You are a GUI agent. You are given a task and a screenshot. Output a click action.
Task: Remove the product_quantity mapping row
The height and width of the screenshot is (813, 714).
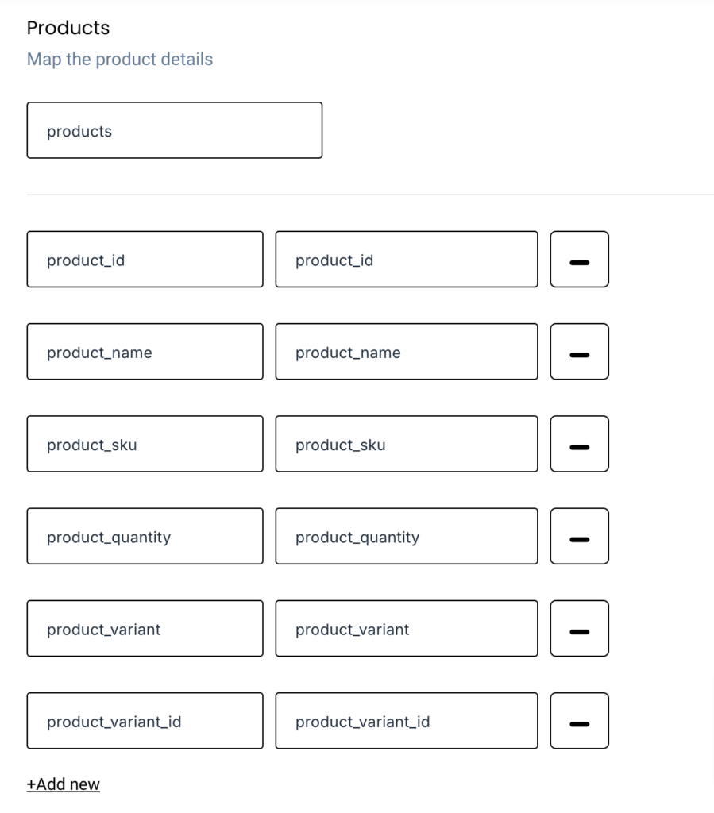coord(579,536)
